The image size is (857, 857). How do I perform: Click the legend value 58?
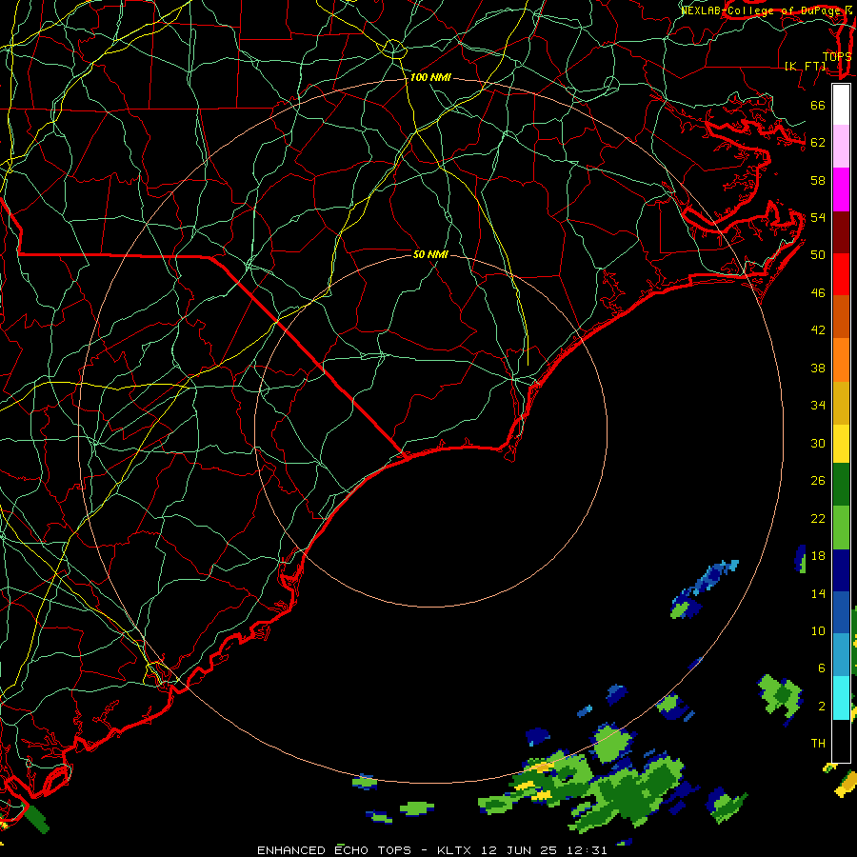818,181
